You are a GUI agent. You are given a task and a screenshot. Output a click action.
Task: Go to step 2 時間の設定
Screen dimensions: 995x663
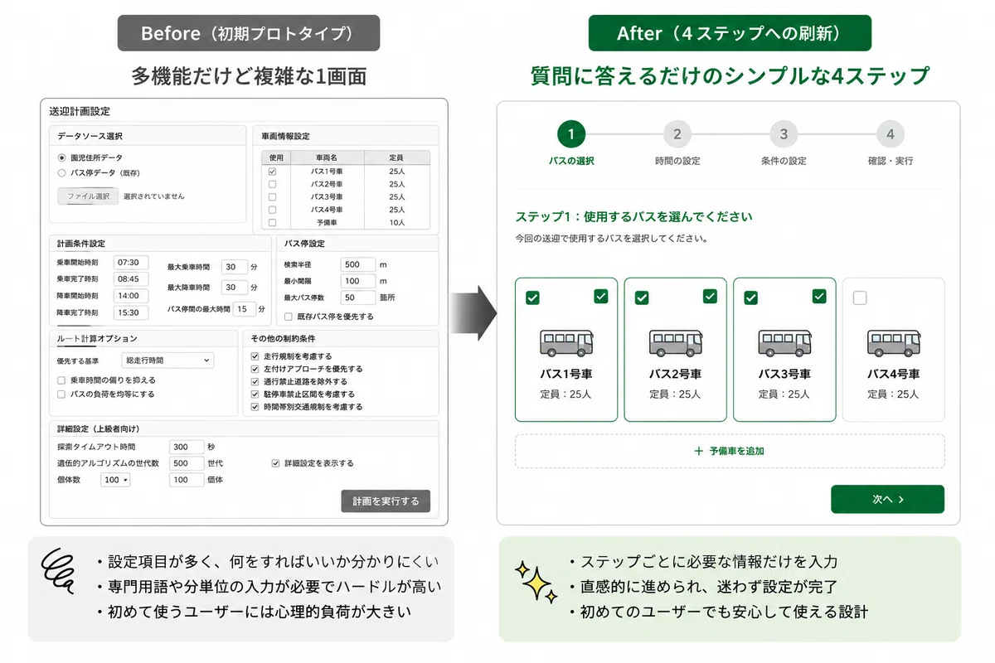pos(677,133)
